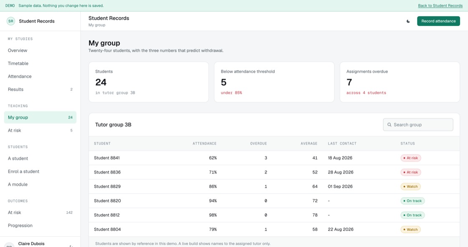Click the LAST CONTACT column header
Image resolution: width=468 pixels, height=247 pixels.
(x=342, y=144)
